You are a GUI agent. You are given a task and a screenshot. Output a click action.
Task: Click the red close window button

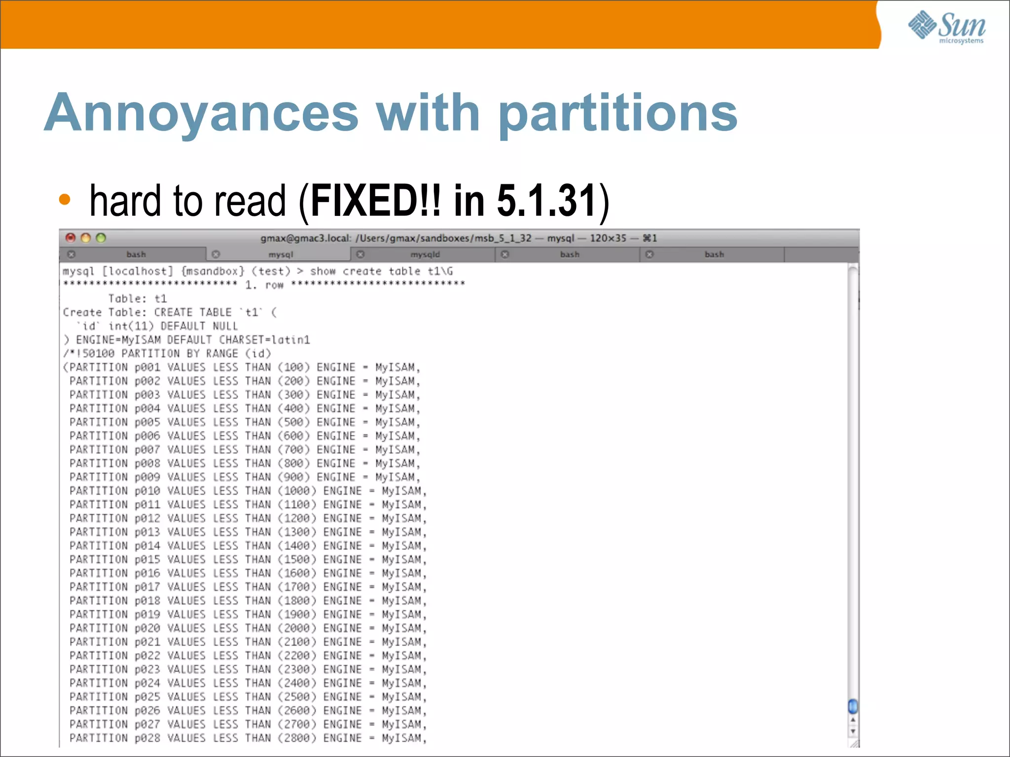[x=71, y=238]
